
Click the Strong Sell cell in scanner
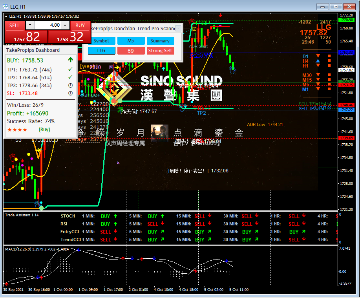(160, 51)
